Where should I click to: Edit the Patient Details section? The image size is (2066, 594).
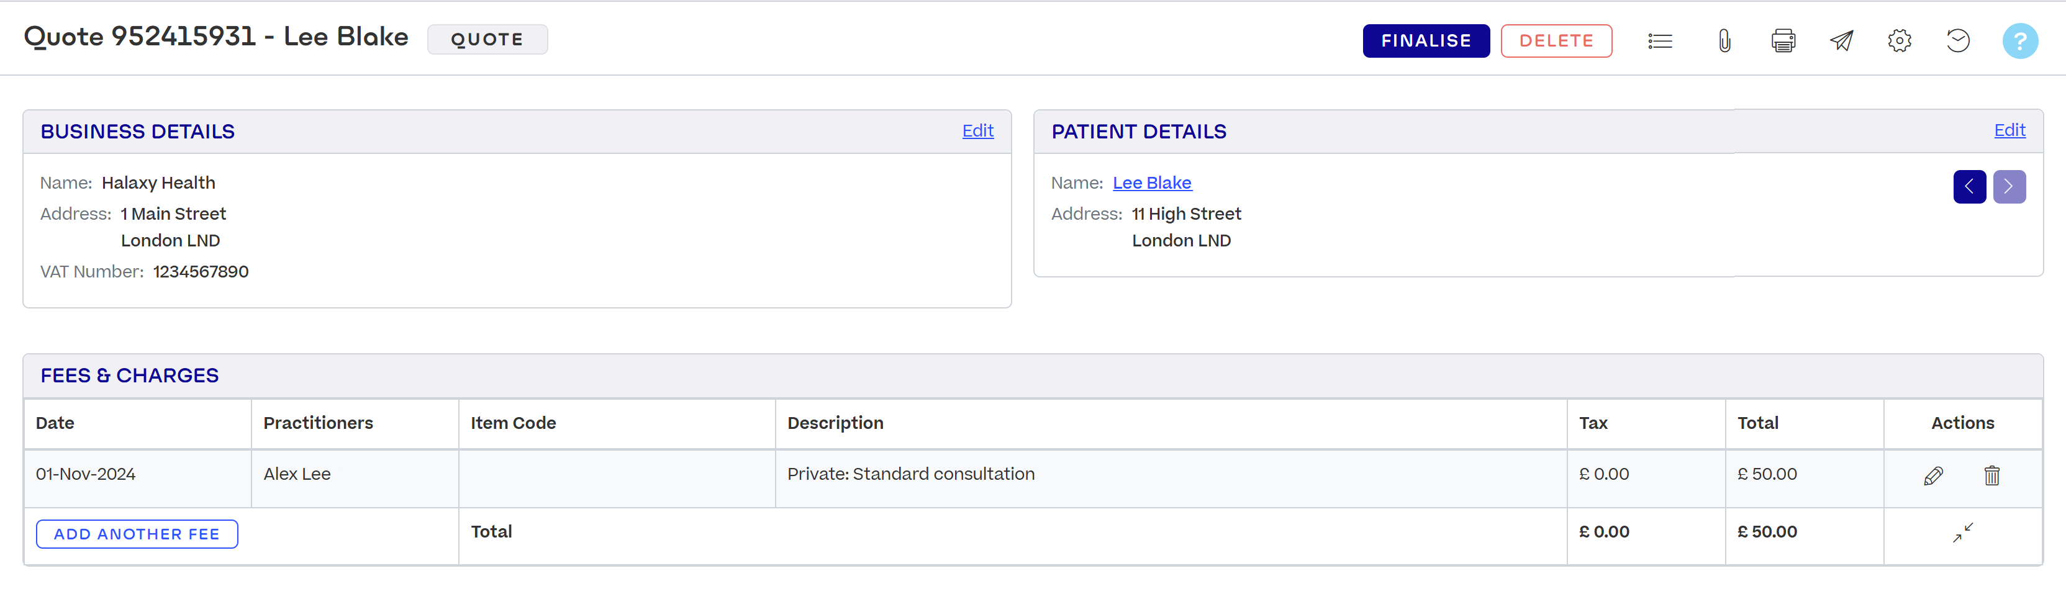pyautogui.click(x=2009, y=130)
